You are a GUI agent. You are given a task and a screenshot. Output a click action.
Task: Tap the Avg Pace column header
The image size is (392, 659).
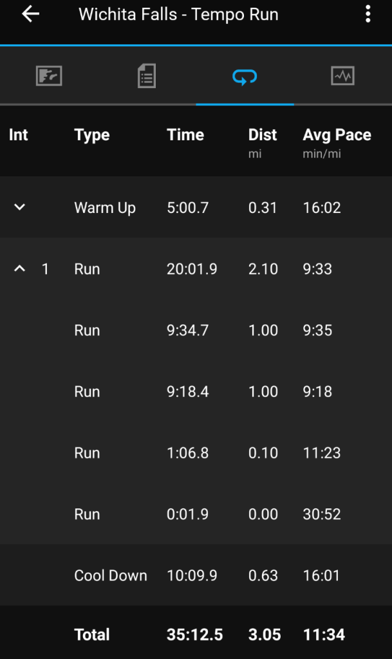click(337, 135)
